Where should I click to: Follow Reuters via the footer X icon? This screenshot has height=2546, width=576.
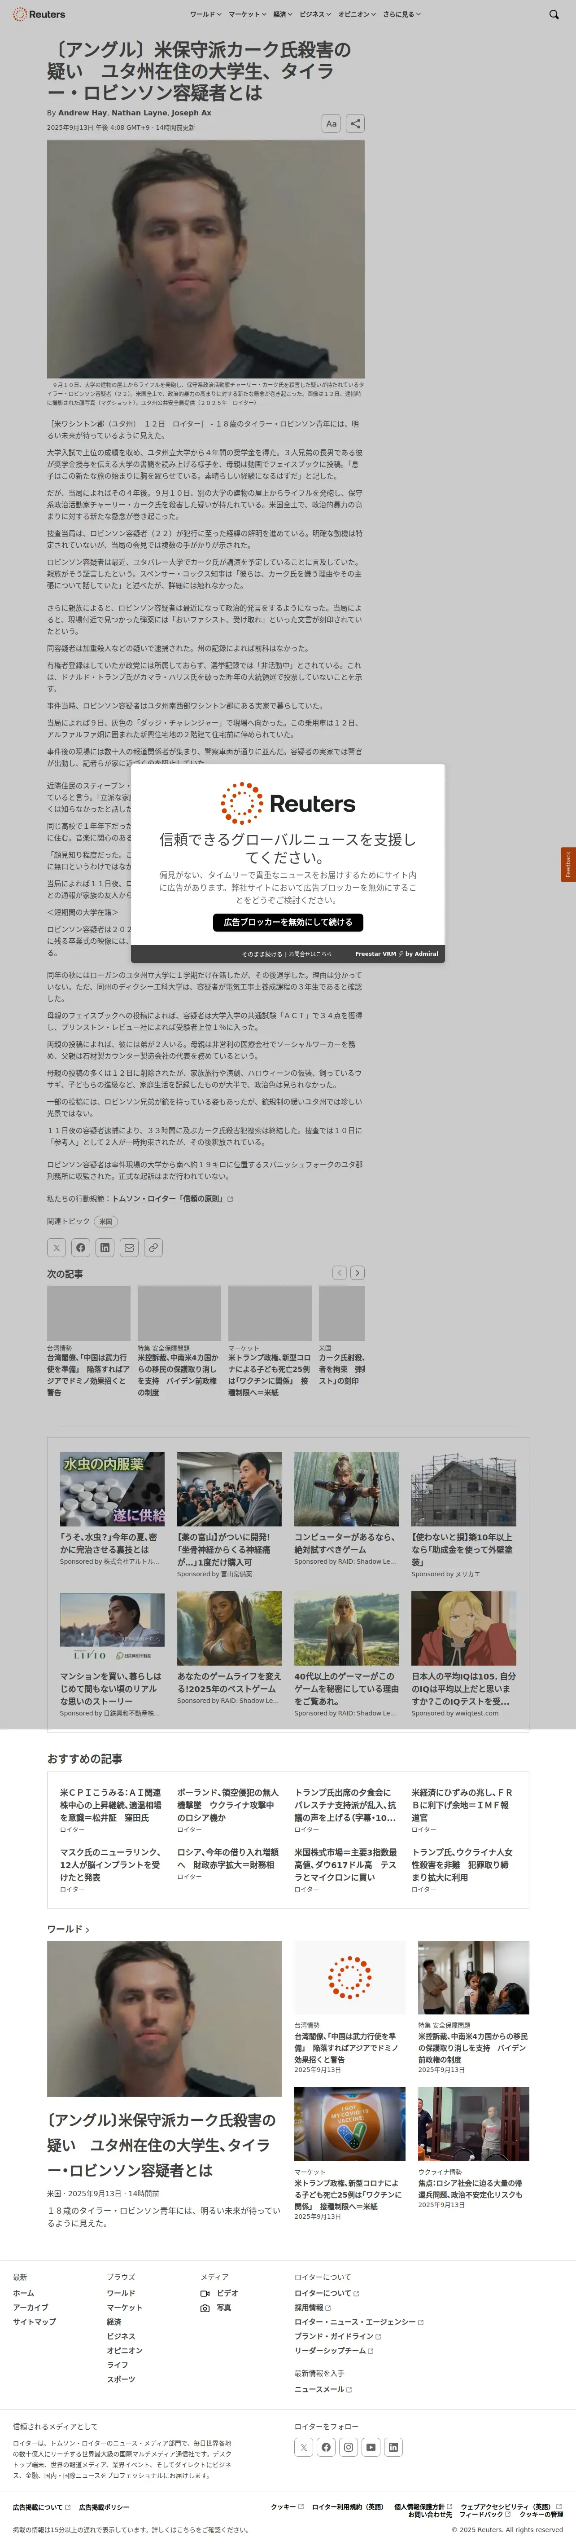[303, 2447]
